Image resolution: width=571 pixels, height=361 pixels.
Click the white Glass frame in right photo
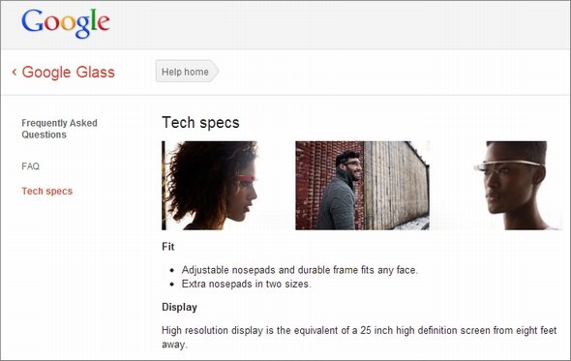[x=509, y=165]
